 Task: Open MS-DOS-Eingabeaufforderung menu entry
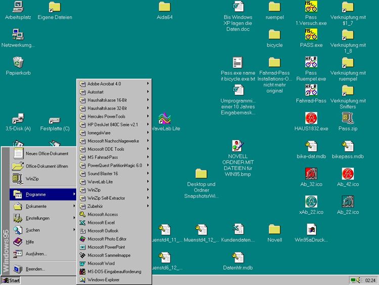click(x=114, y=272)
